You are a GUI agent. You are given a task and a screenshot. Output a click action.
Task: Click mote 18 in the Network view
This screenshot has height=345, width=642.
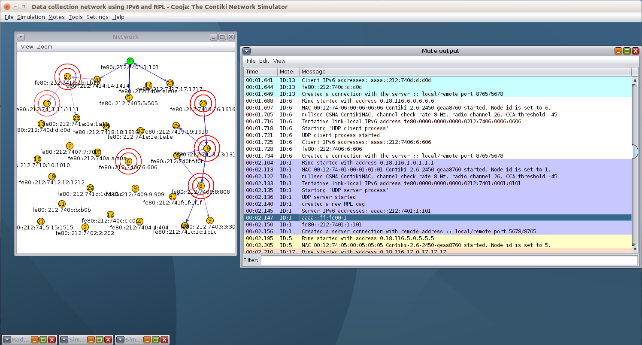(x=52, y=176)
